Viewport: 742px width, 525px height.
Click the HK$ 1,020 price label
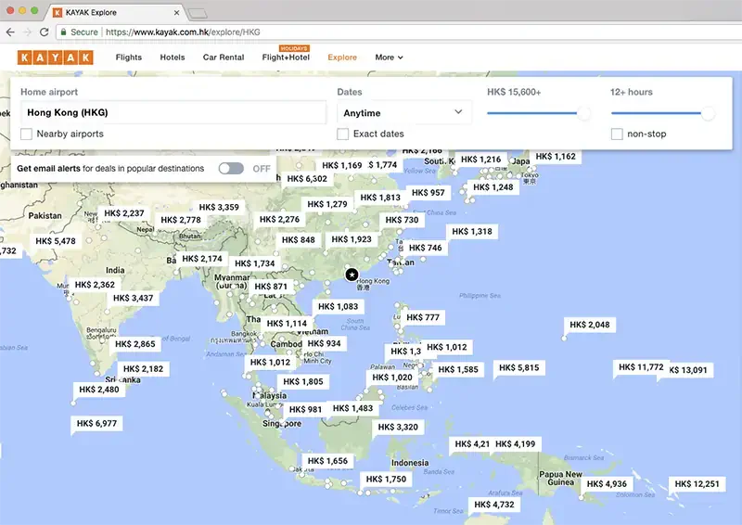391,378
